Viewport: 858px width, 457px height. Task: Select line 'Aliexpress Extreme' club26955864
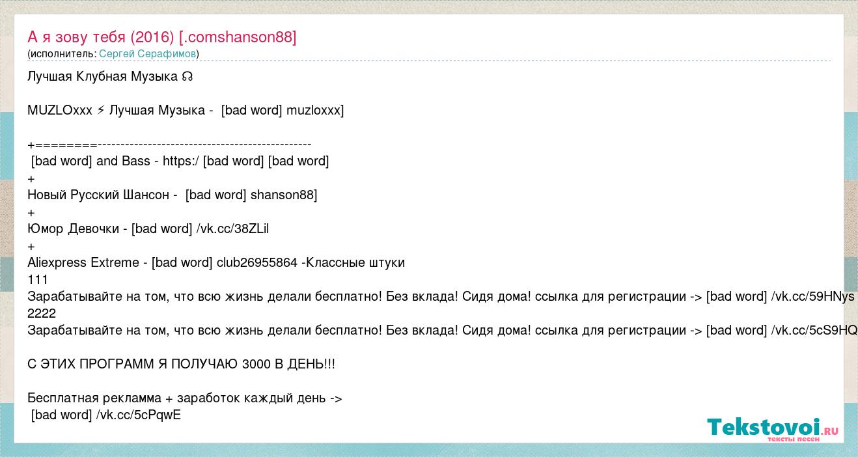pos(216,263)
